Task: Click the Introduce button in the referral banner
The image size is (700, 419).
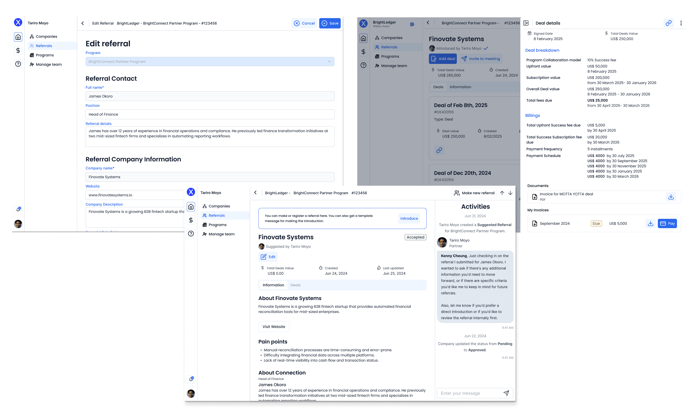Action: point(409,218)
